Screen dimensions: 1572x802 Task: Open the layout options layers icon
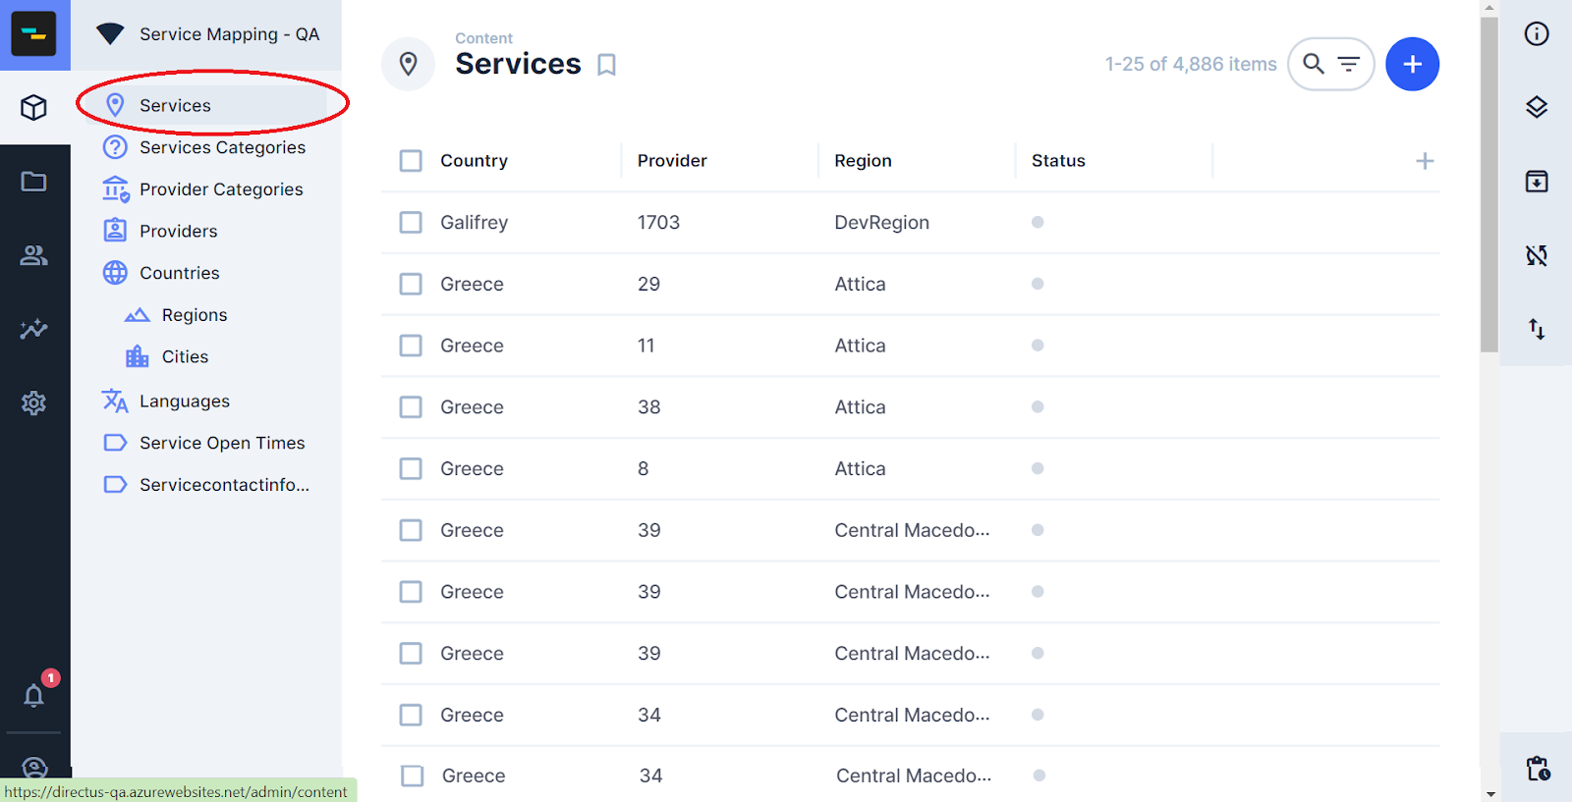point(1537,108)
